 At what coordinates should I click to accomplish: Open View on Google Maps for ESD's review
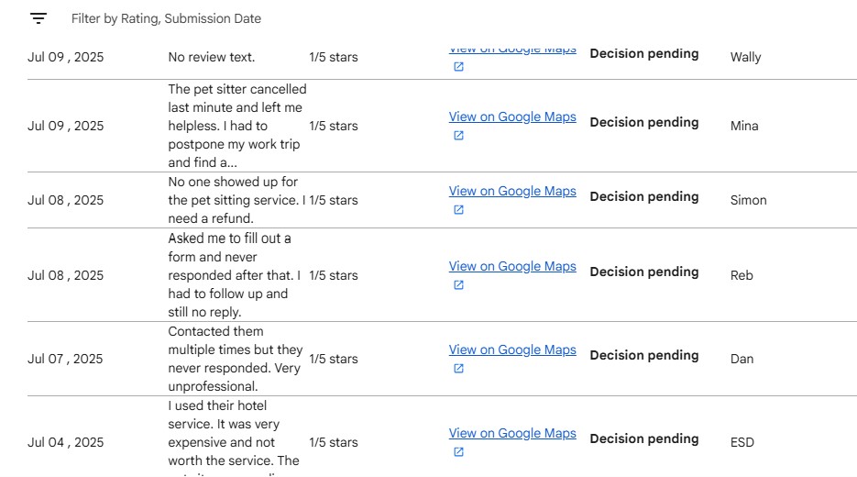512,433
